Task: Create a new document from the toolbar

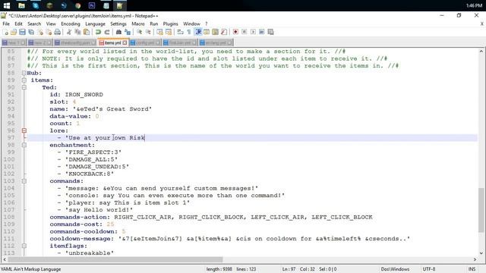Action: point(5,32)
